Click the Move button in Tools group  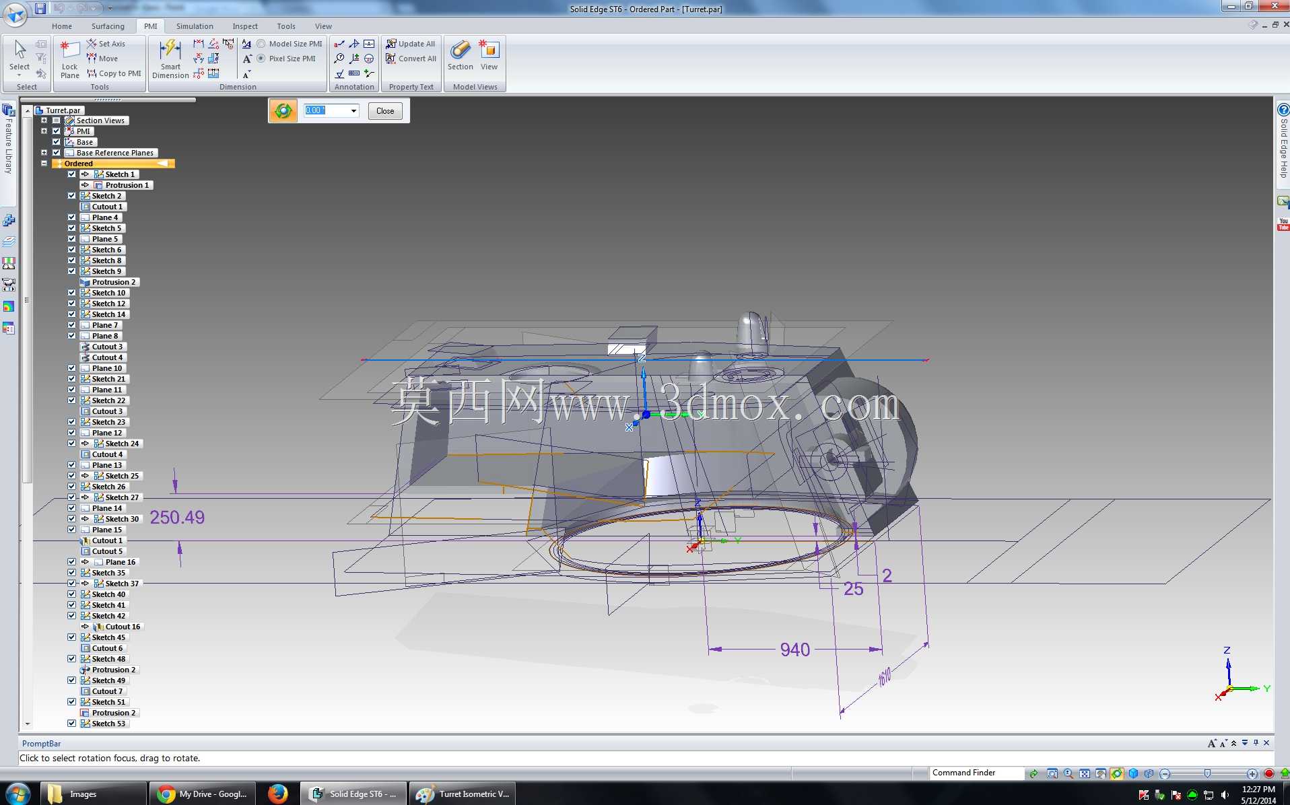coord(102,59)
